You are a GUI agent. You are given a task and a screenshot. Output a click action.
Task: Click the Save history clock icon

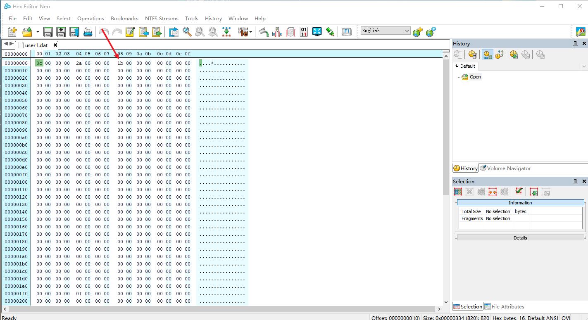coord(514,55)
